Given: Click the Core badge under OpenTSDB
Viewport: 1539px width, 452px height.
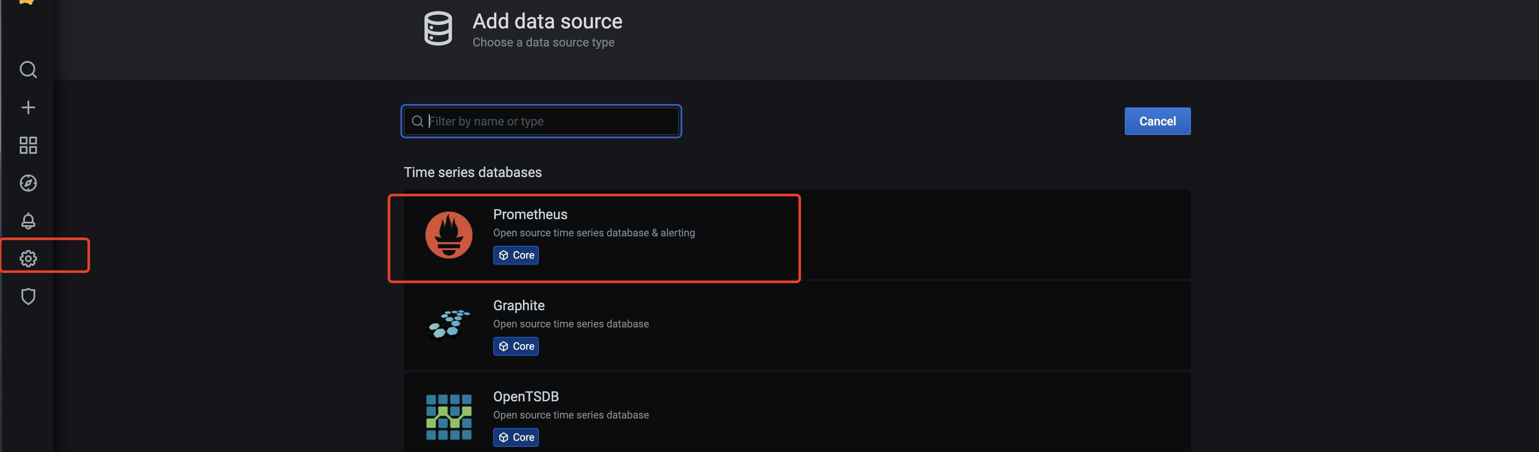Looking at the screenshot, I should (516, 437).
